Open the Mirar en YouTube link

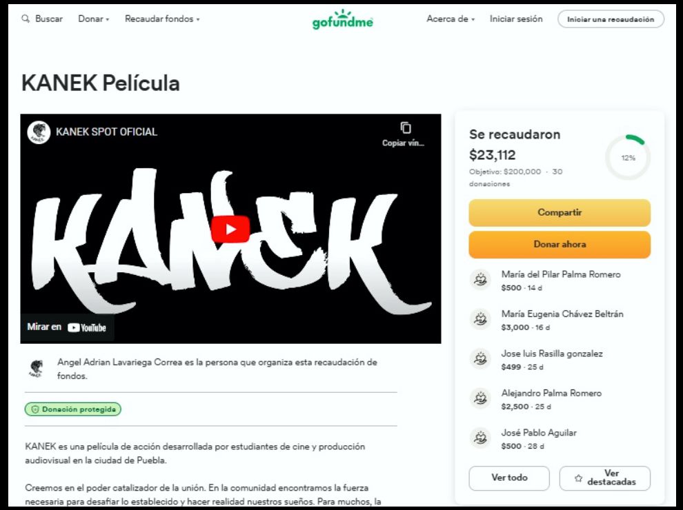pos(67,327)
